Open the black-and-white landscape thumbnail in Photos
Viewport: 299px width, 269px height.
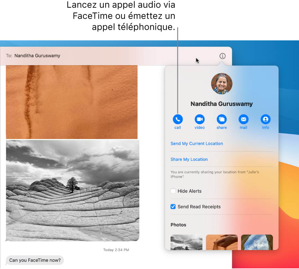(x=186, y=242)
